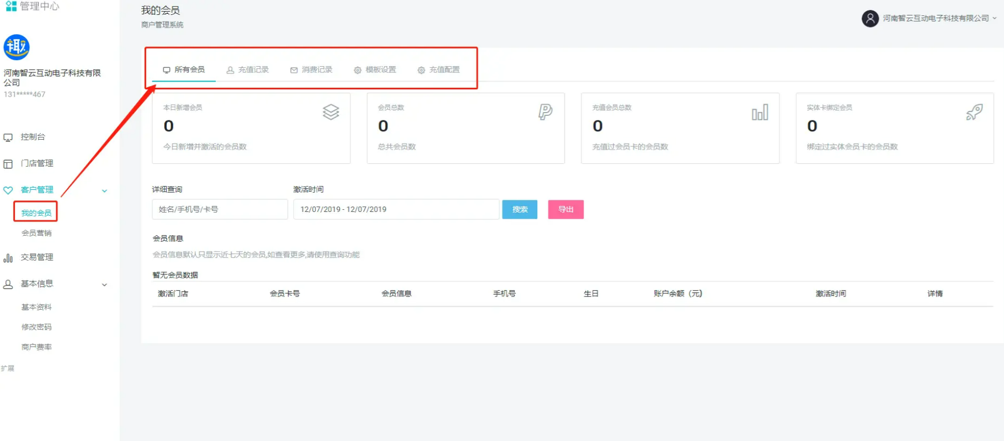
Task: Click the 管理中心 grid logo icon
Action: click(11, 6)
